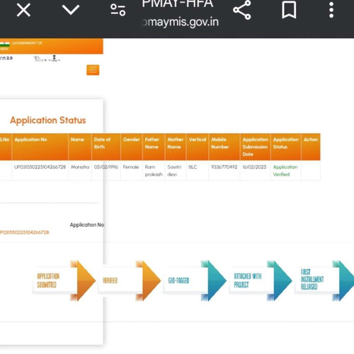This screenshot has height=354, width=354.
Task: Bookmark this page
Action: [289, 10]
